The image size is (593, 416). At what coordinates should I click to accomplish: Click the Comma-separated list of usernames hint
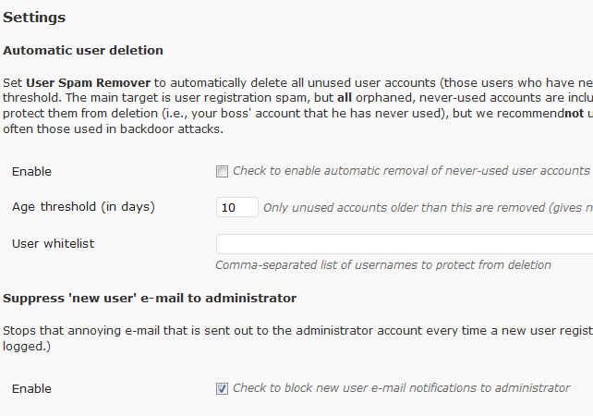click(x=383, y=265)
